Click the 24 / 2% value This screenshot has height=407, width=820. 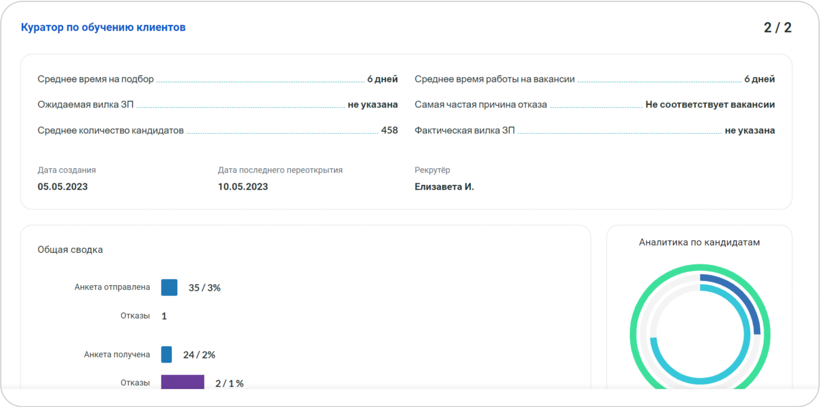[x=199, y=355]
